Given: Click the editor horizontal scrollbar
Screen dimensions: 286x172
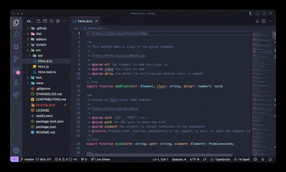Looking at the screenshot, I should pyautogui.click(x=160, y=155).
